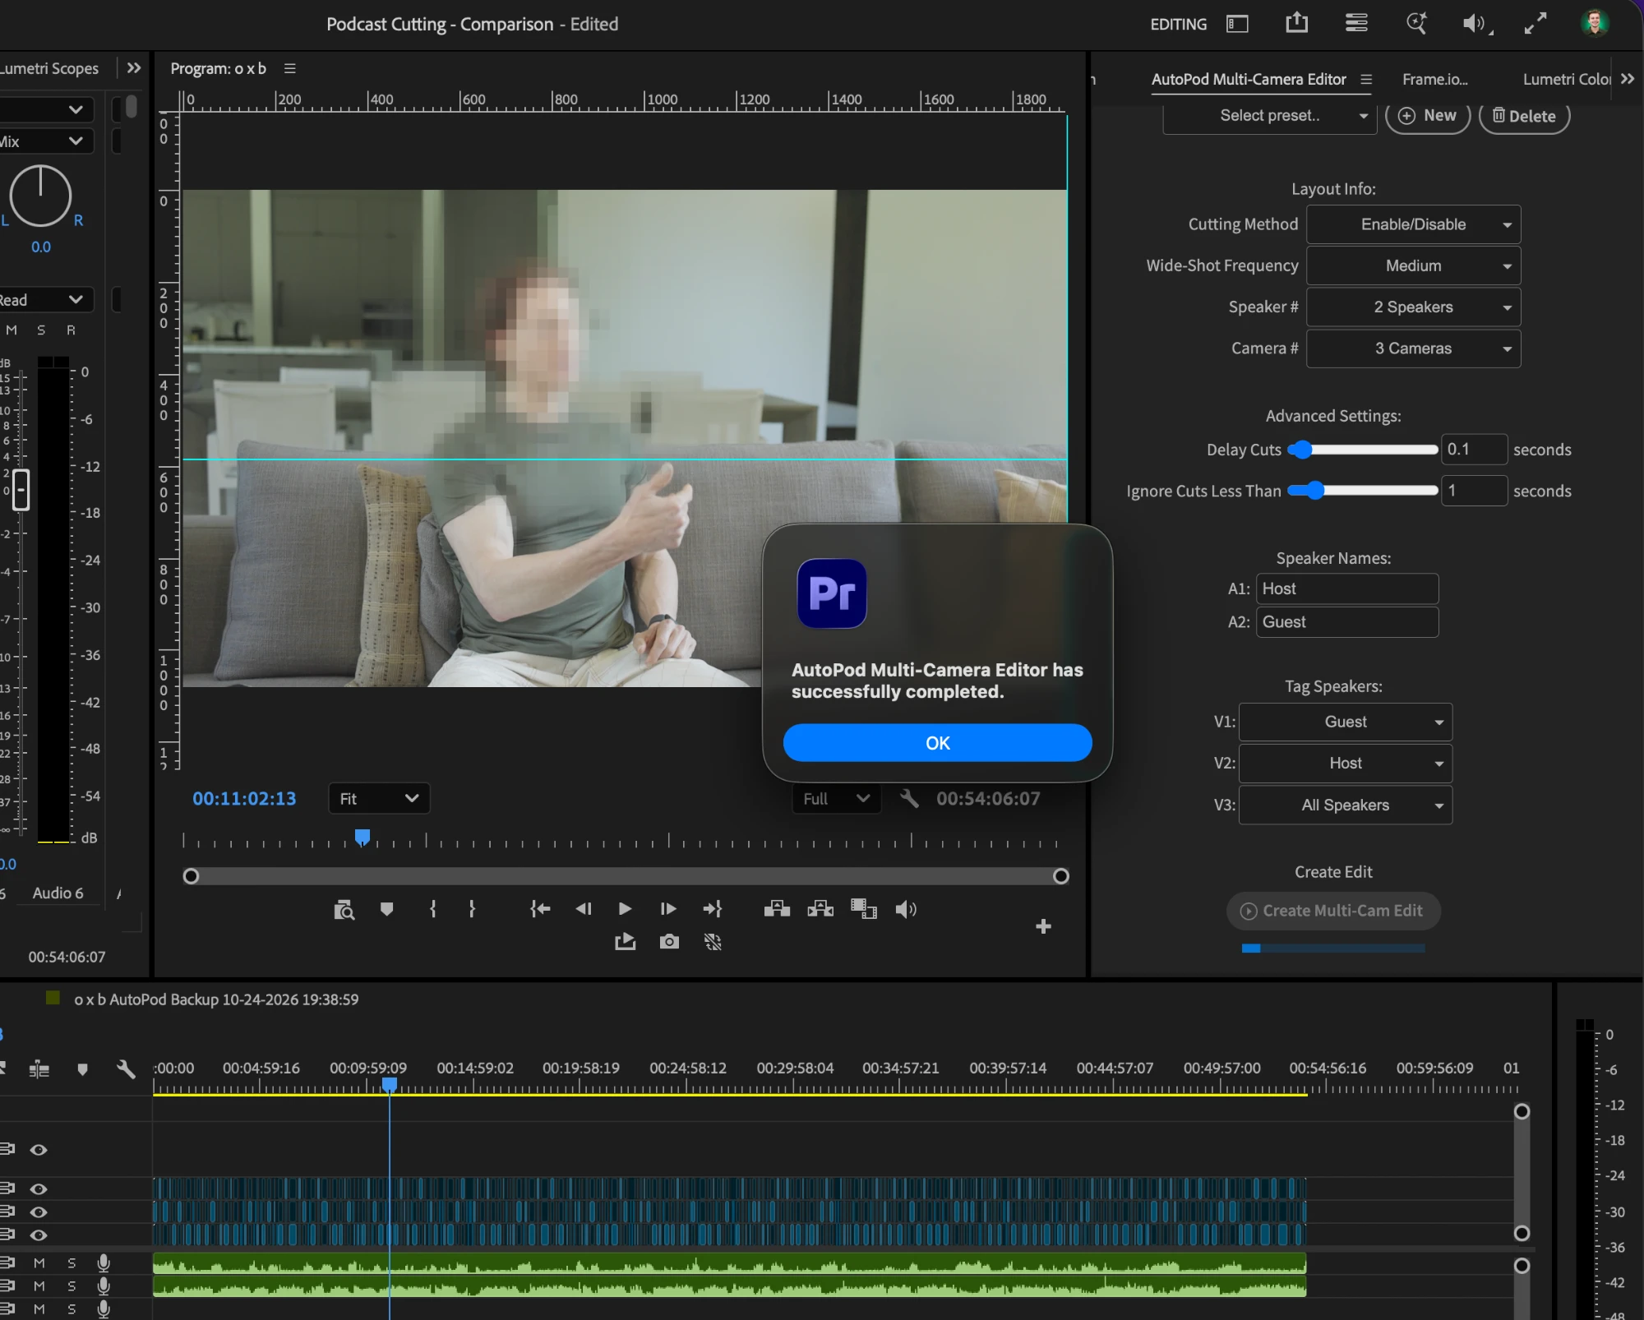1644x1320 pixels.
Task: Open the user profile avatar
Action: [1595, 23]
